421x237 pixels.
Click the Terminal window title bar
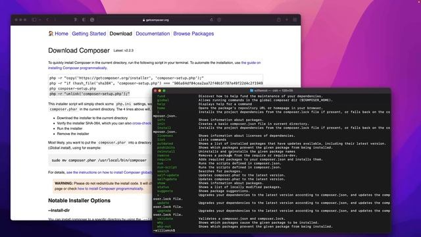271,91
